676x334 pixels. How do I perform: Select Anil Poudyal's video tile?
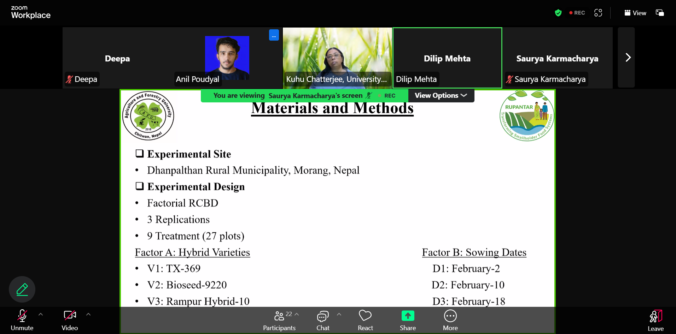pos(227,58)
